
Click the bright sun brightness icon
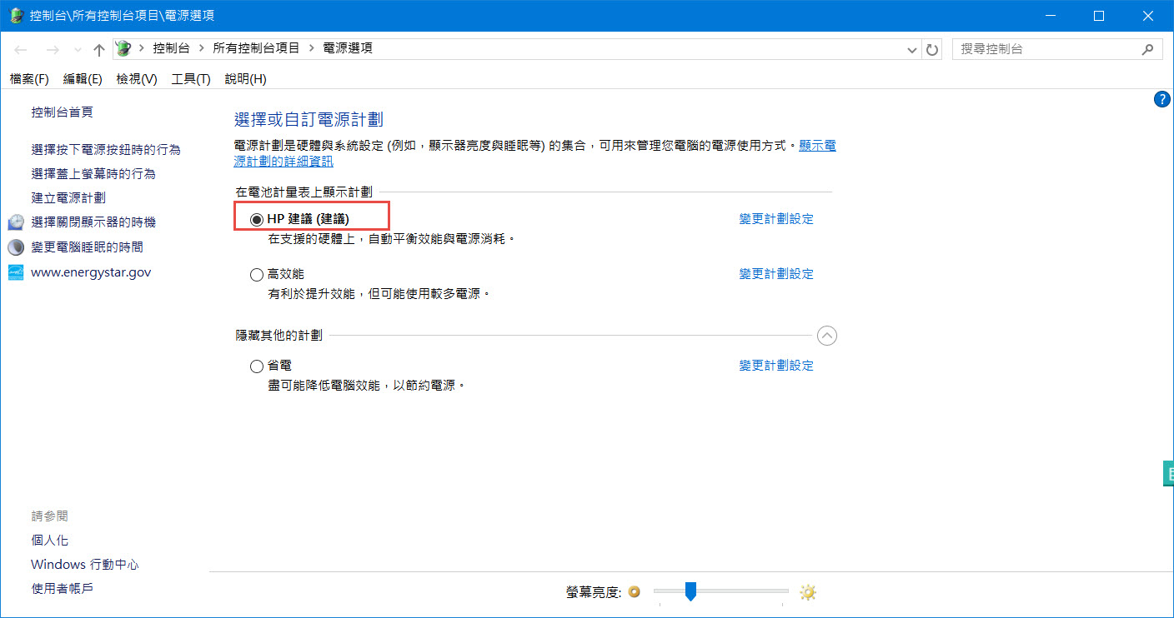[x=807, y=592]
